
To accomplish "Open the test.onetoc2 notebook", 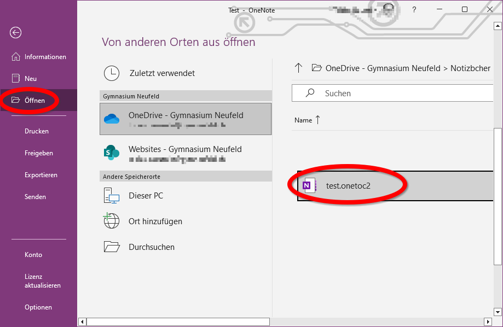I will pyautogui.click(x=395, y=186).
